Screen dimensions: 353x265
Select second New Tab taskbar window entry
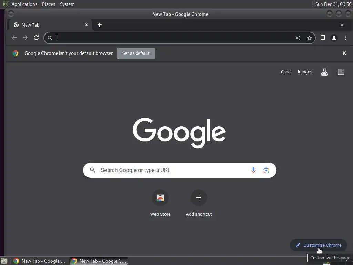[99, 261]
